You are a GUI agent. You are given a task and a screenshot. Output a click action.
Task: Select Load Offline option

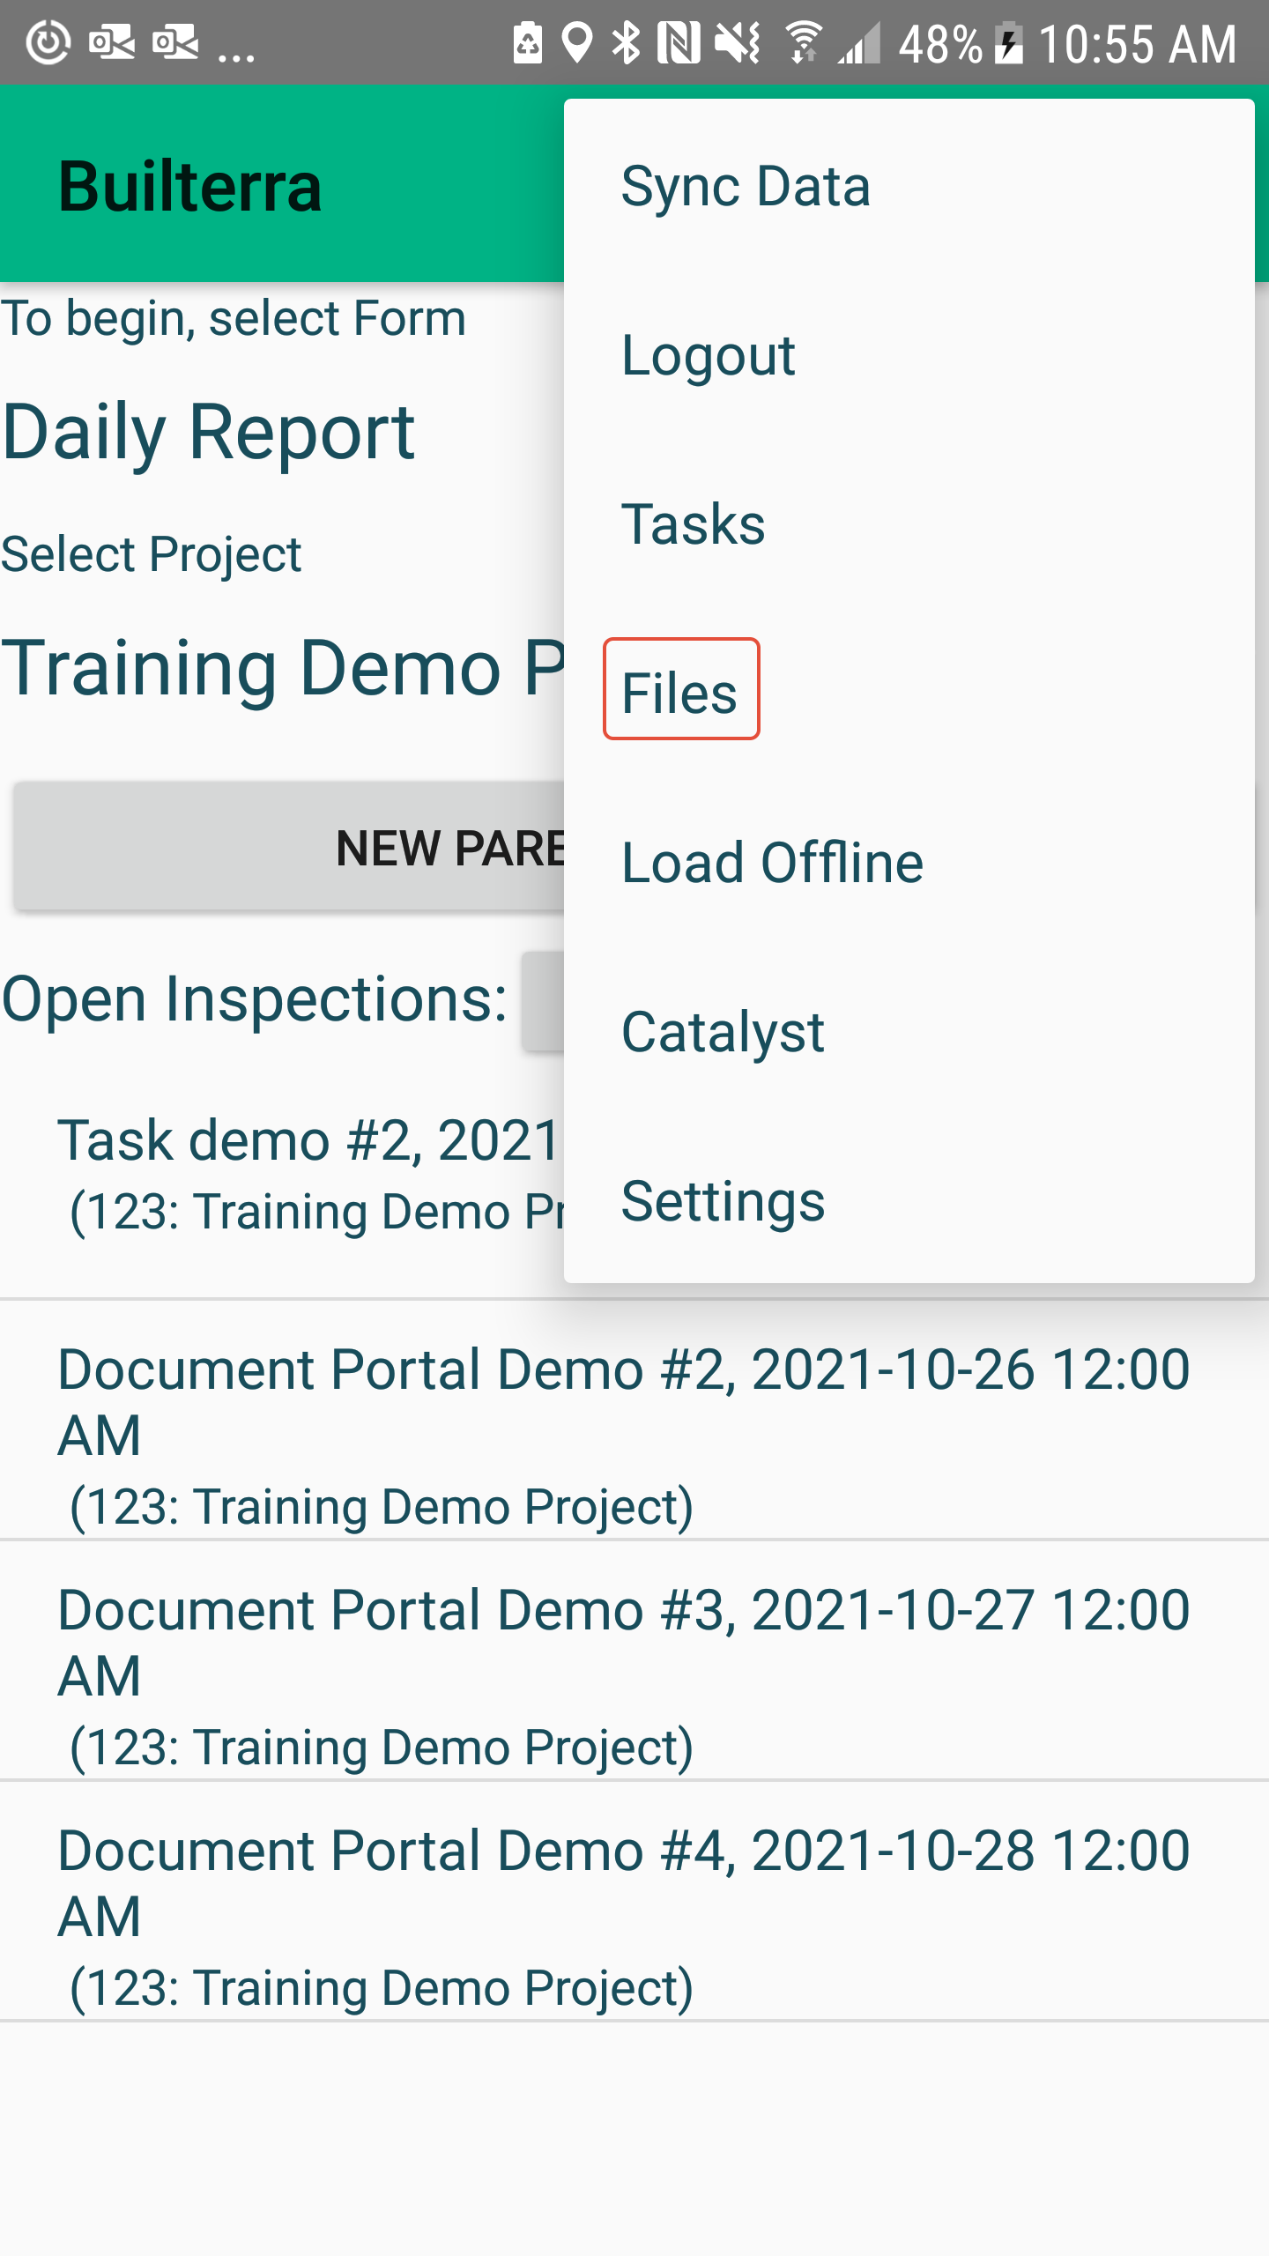click(909, 862)
